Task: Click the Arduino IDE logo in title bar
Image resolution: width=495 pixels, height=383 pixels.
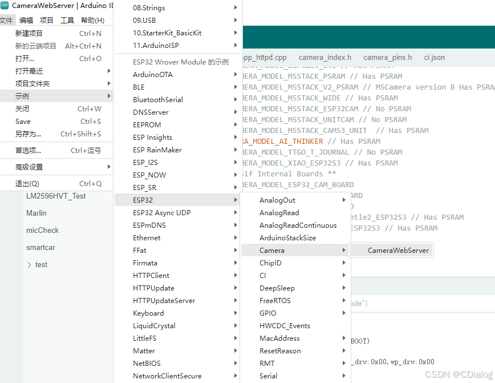Action: coord(5,5)
